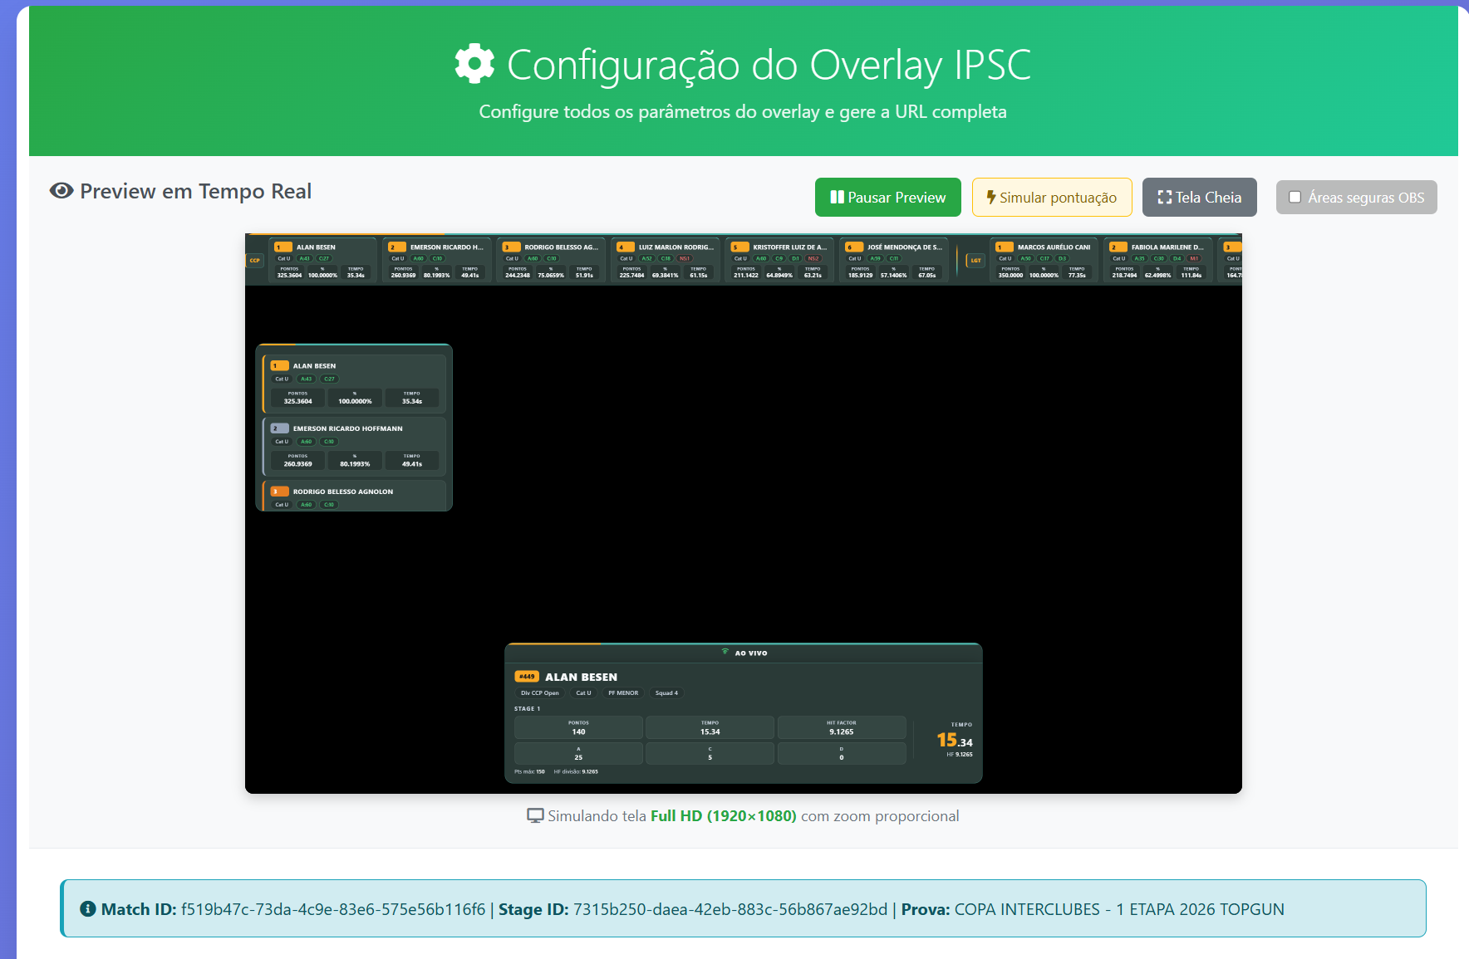Click the Configuração do Overlay IPSC title

click(x=769, y=65)
